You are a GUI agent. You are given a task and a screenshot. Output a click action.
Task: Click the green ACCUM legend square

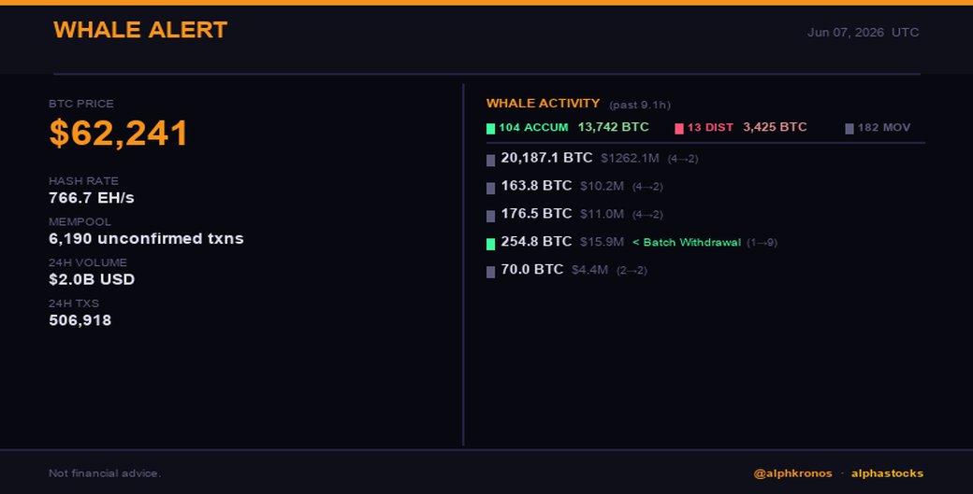coord(490,128)
